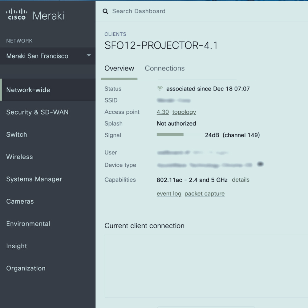Open access point 4.30 link
The width and height of the screenshot is (308, 308).
click(x=163, y=112)
